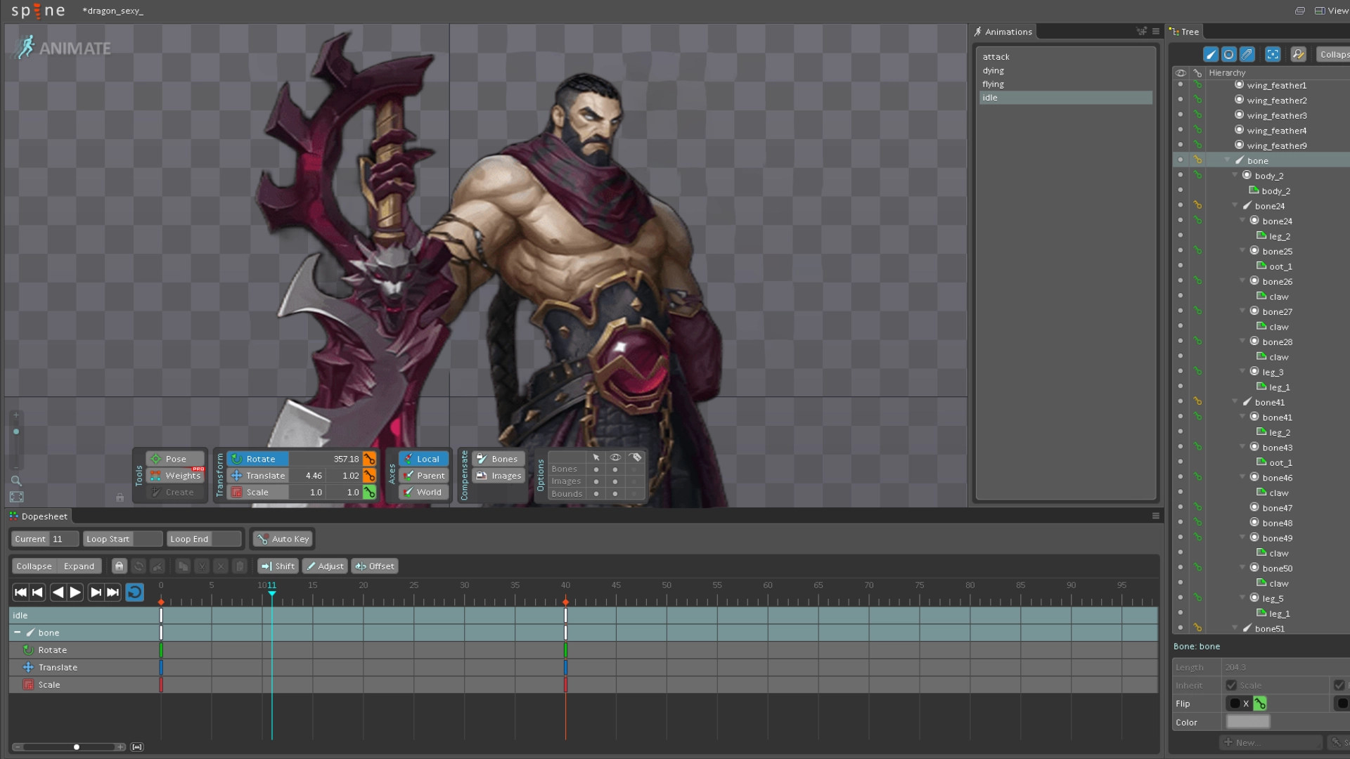Choose the Pose tool

coord(175,459)
